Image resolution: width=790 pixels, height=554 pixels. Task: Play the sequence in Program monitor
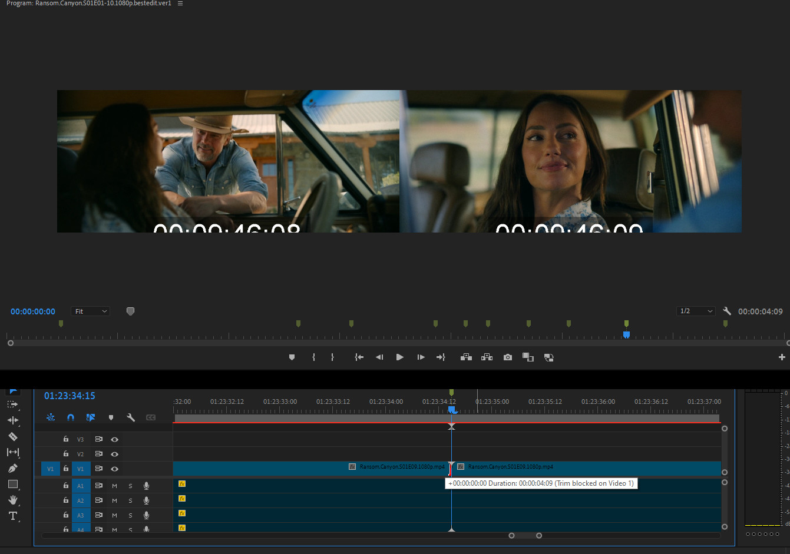tap(399, 357)
